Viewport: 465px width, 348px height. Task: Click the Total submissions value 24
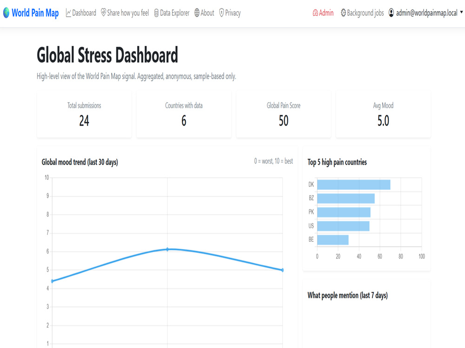tap(84, 121)
